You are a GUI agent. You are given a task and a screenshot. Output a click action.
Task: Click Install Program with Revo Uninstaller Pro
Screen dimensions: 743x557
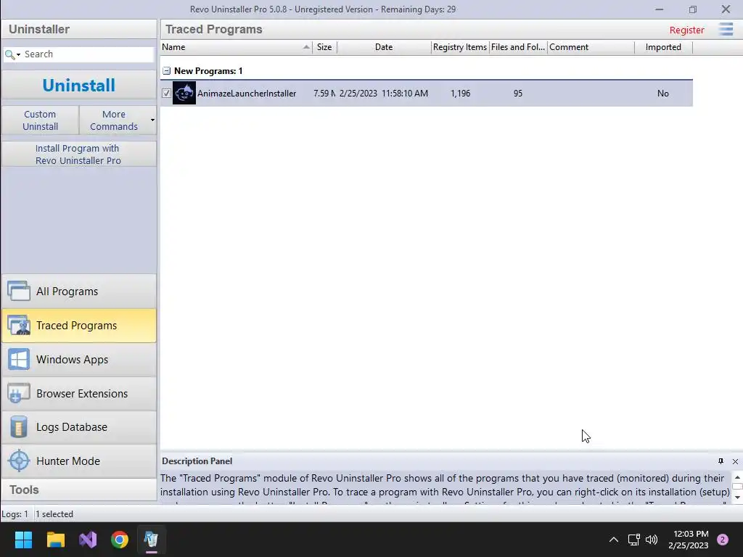point(79,154)
